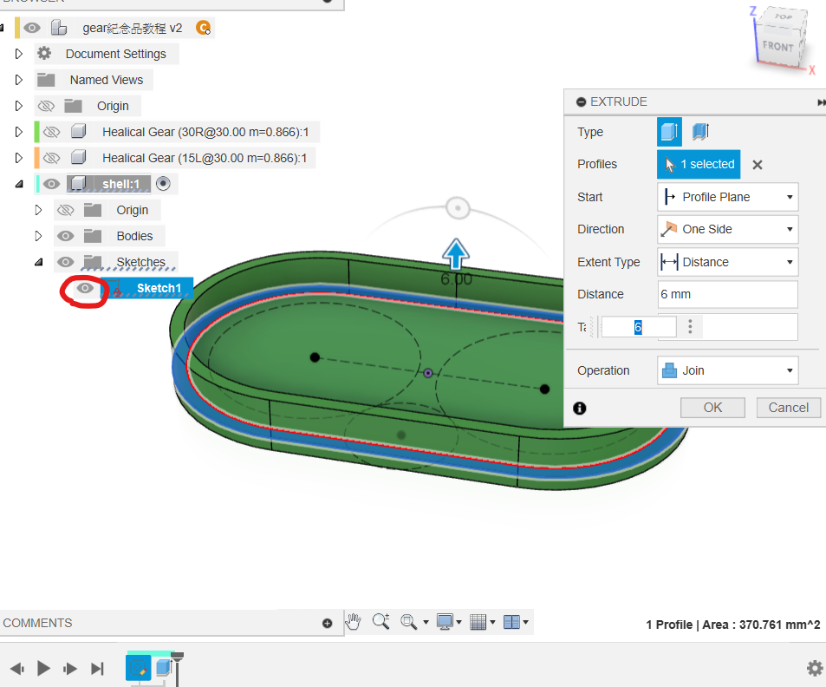Show the Healical Gear 30R component

pos(52,132)
